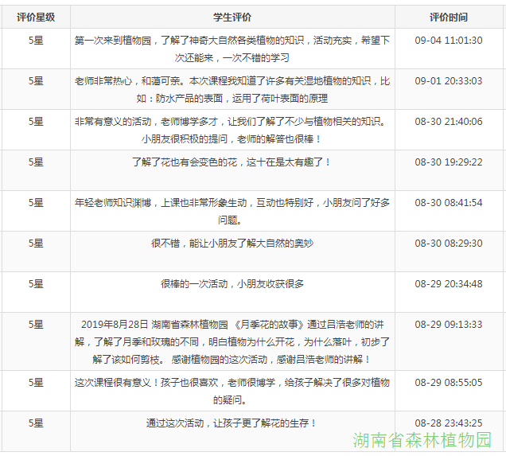Viewport: 506px width, 456px height.
Task: Click the 评价星级 column header
Action: (36, 17)
